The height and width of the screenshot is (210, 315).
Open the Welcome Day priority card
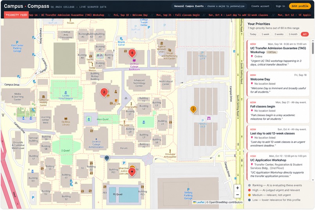[x=278, y=84]
